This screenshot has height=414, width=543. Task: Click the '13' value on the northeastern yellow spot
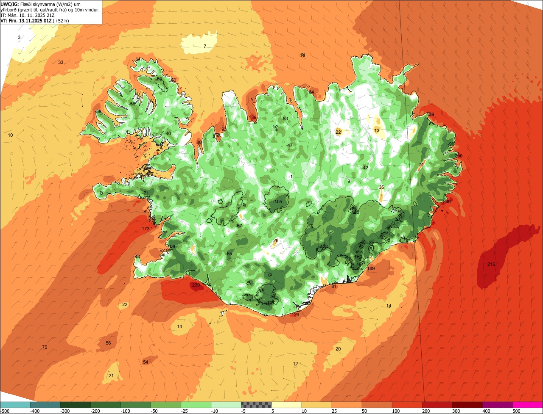(377, 131)
